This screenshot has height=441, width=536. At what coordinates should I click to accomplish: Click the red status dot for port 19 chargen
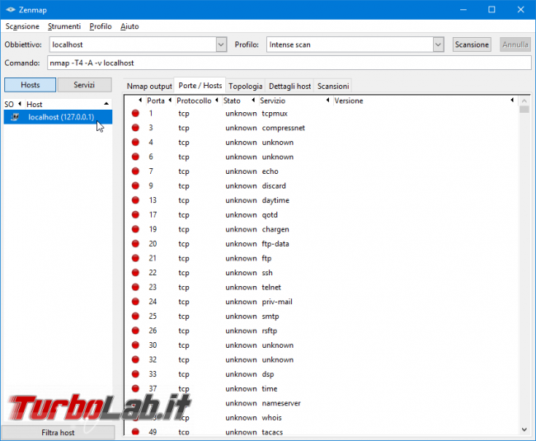[135, 229]
